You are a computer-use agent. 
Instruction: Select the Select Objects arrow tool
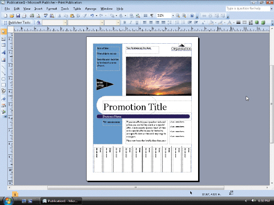[x=3, y=32]
